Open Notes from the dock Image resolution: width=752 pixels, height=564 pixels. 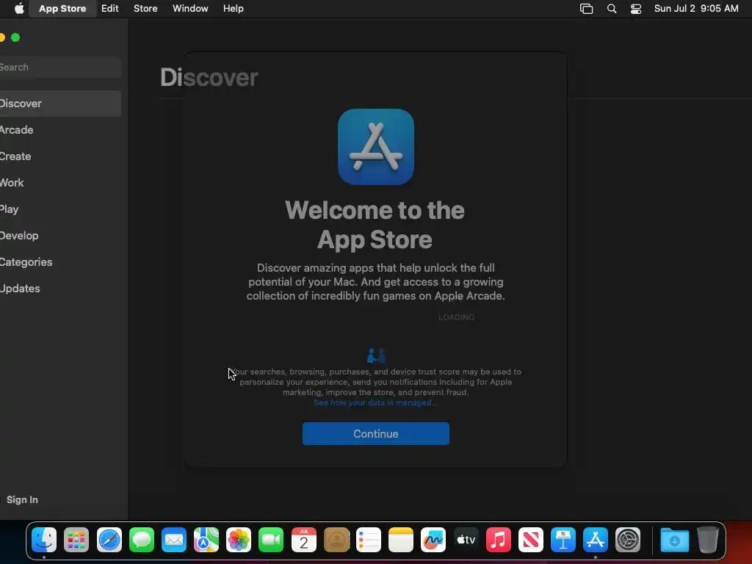coord(401,540)
